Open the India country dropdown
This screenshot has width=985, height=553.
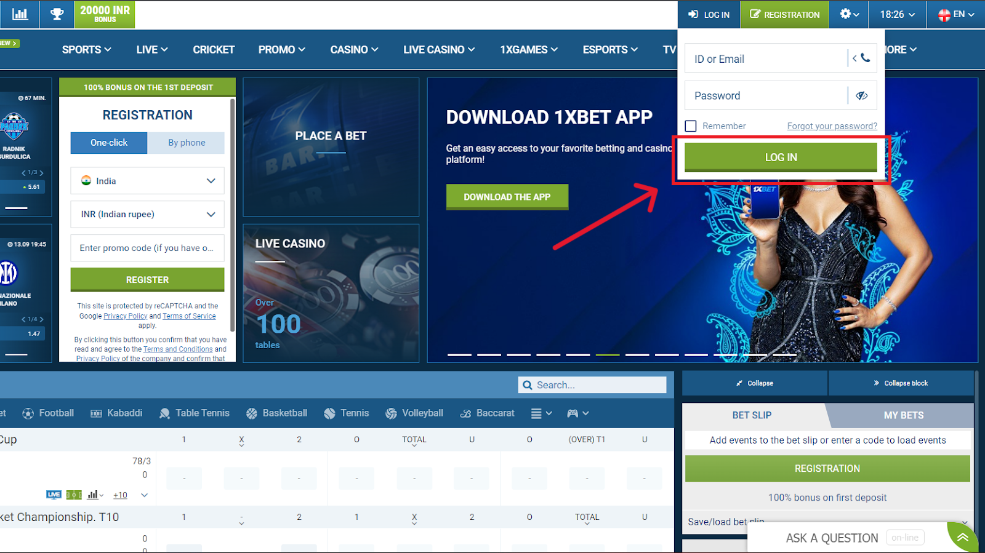pyautogui.click(x=147, y=181)
